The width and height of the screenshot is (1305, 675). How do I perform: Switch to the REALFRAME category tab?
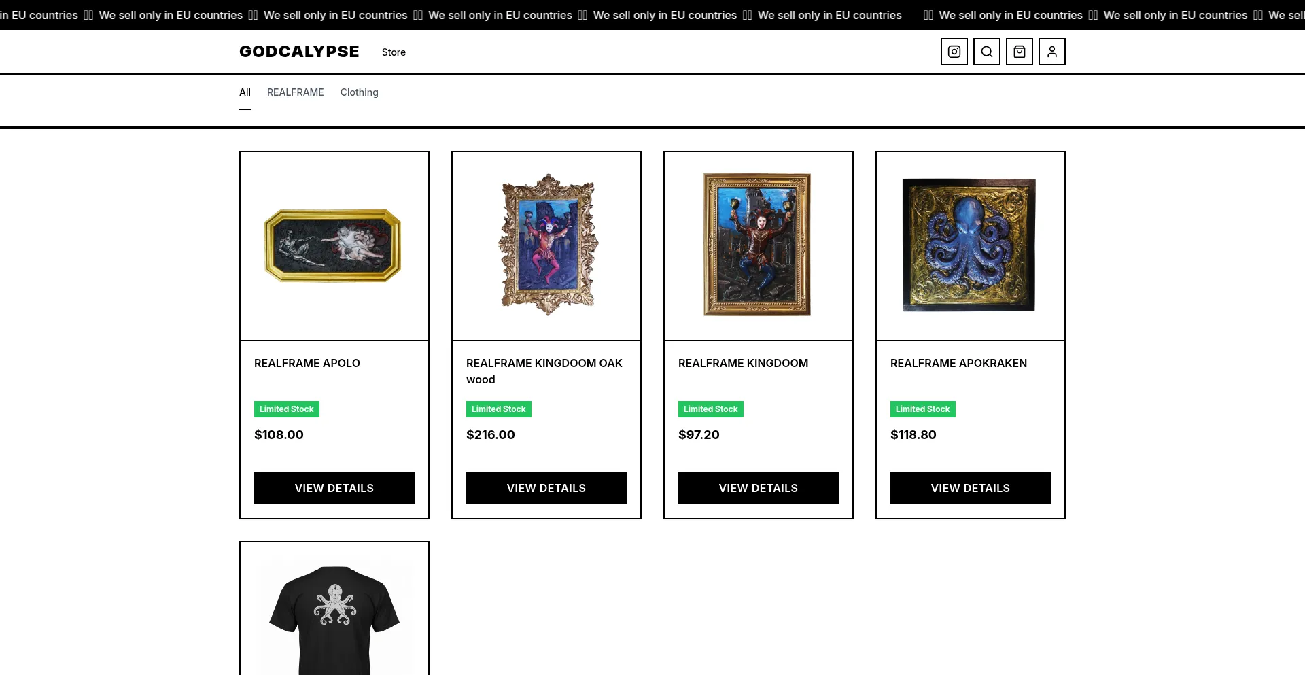pyautogui.click(x=295, y=92)
